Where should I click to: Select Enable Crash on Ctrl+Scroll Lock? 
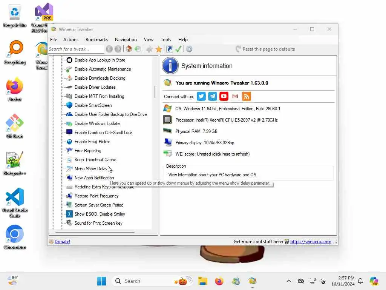pos(104,133)
